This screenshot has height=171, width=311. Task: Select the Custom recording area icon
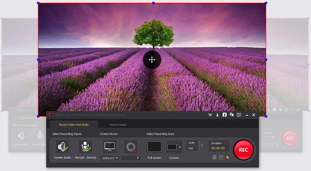[172, 147]
